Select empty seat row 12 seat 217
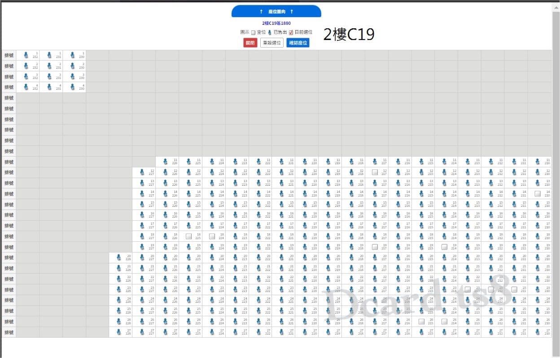This screenshot has height=358, width=560. [x=375, y=172]
